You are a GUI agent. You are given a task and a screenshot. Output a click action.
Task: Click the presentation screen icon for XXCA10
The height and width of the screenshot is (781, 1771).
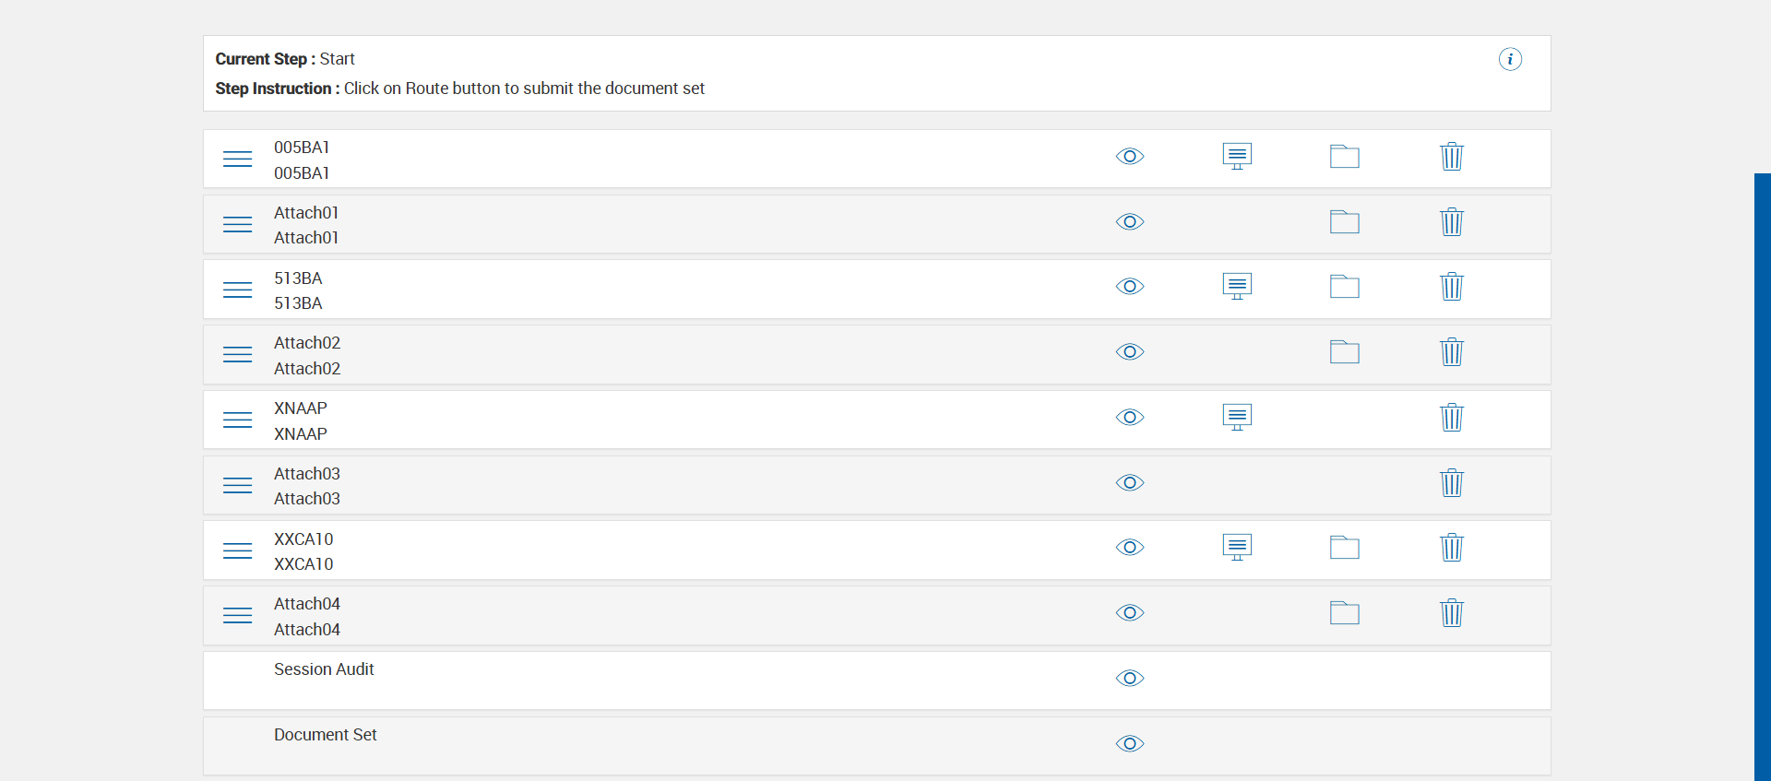tap(1237, 548)
